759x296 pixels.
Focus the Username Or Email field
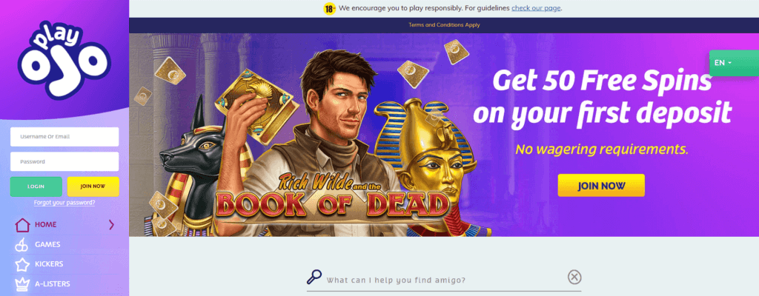click(64, 137)
